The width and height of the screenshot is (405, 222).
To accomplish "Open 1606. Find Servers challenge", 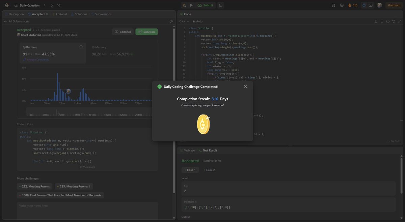I will tap(60, 195).
